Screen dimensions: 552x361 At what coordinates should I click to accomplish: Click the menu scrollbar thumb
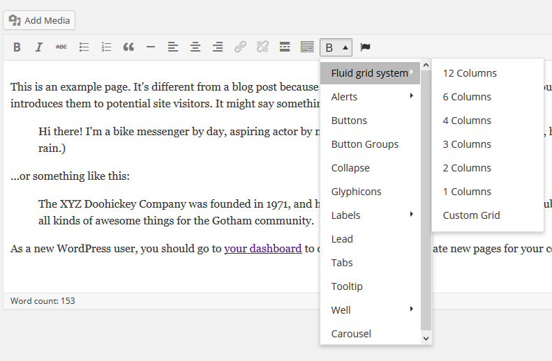pyautogui.click(x=426, y=200)
